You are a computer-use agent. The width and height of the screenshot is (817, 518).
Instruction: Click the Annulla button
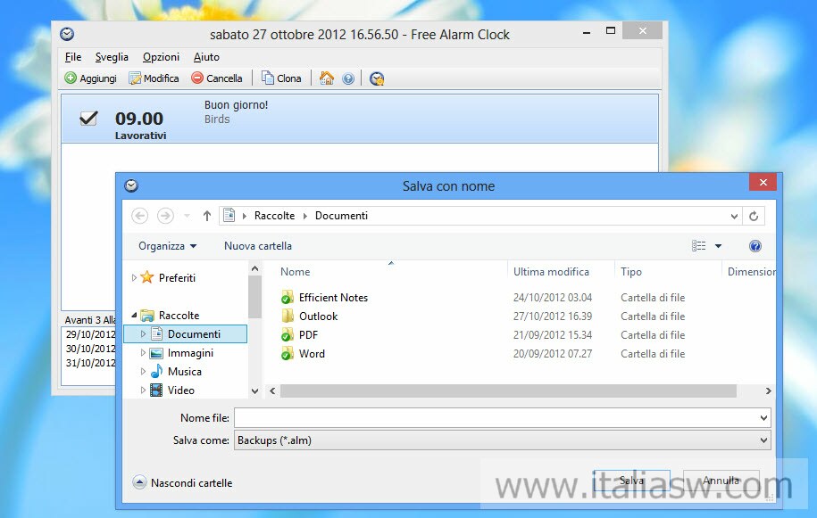(721, 481)
